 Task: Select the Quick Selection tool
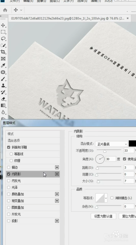point(3,45)
